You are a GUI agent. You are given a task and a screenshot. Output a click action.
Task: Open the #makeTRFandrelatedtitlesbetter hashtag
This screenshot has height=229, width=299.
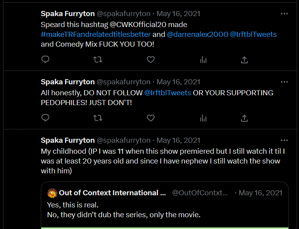(96, 35)
